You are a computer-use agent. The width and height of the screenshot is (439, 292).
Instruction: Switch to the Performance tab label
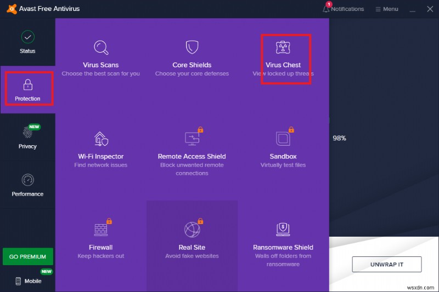(x=27, y=194)
